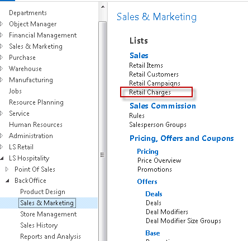248x241 pixels.
Task: Expand the Point Of Sales node
Action: click(7, 169)
